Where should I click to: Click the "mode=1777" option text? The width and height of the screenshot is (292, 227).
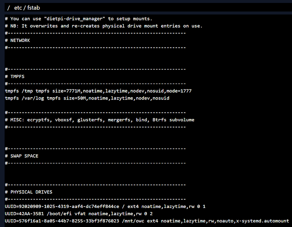[179, 91]
